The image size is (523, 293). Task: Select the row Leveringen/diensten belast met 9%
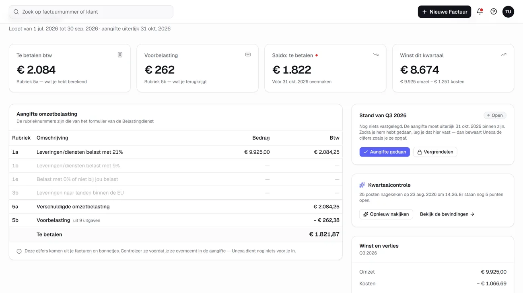coord(176,166)
